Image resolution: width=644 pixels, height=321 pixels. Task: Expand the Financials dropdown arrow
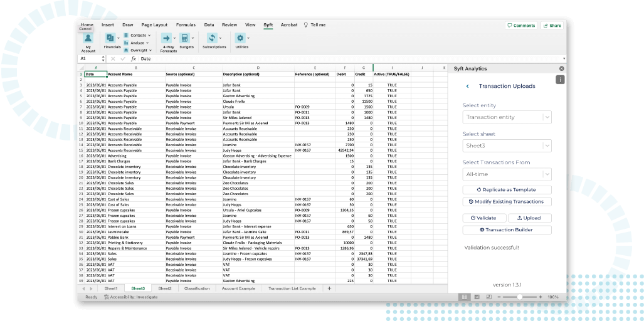[x=119, y=38]
